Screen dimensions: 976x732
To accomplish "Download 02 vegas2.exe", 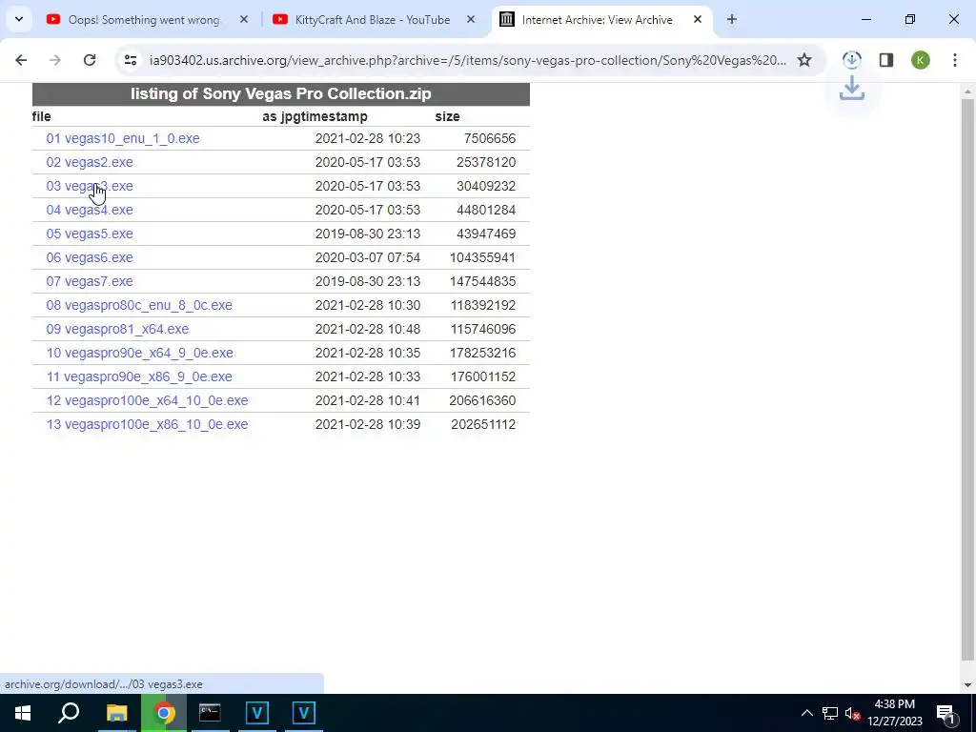I will click(89, 162).
